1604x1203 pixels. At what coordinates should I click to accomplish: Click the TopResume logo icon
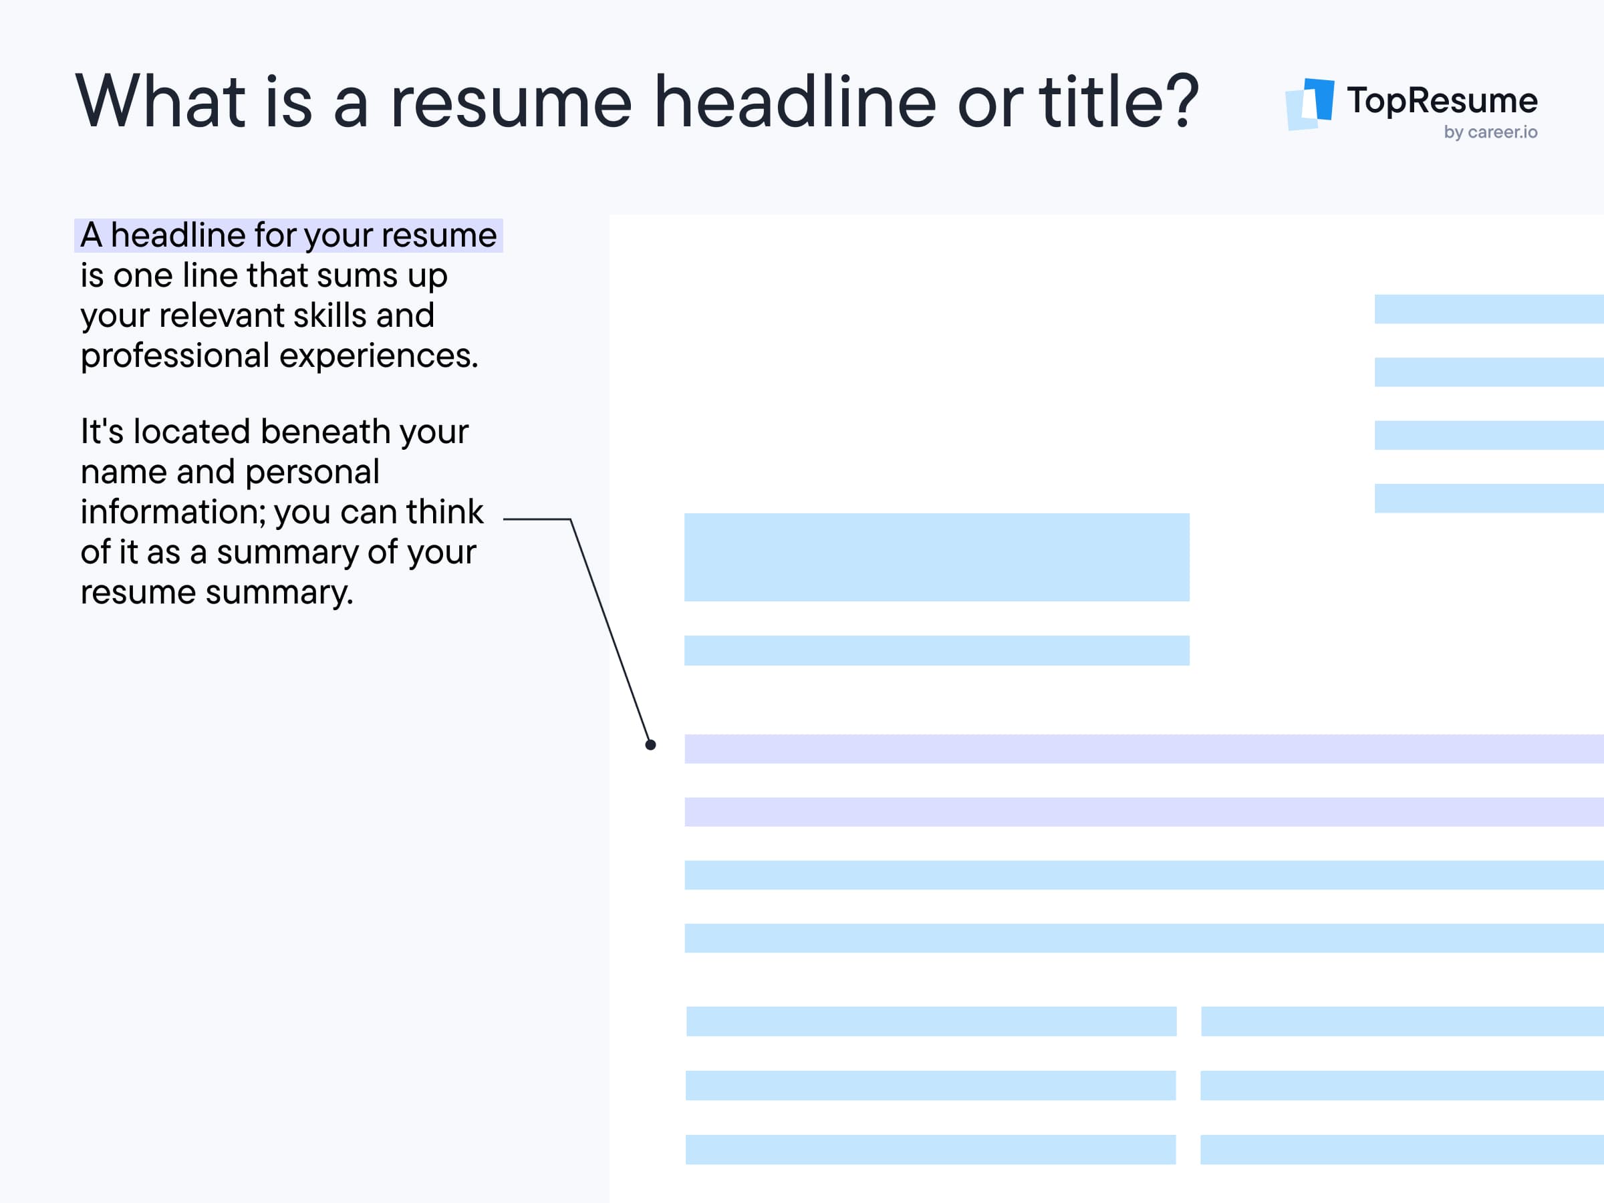[1309, 104]
